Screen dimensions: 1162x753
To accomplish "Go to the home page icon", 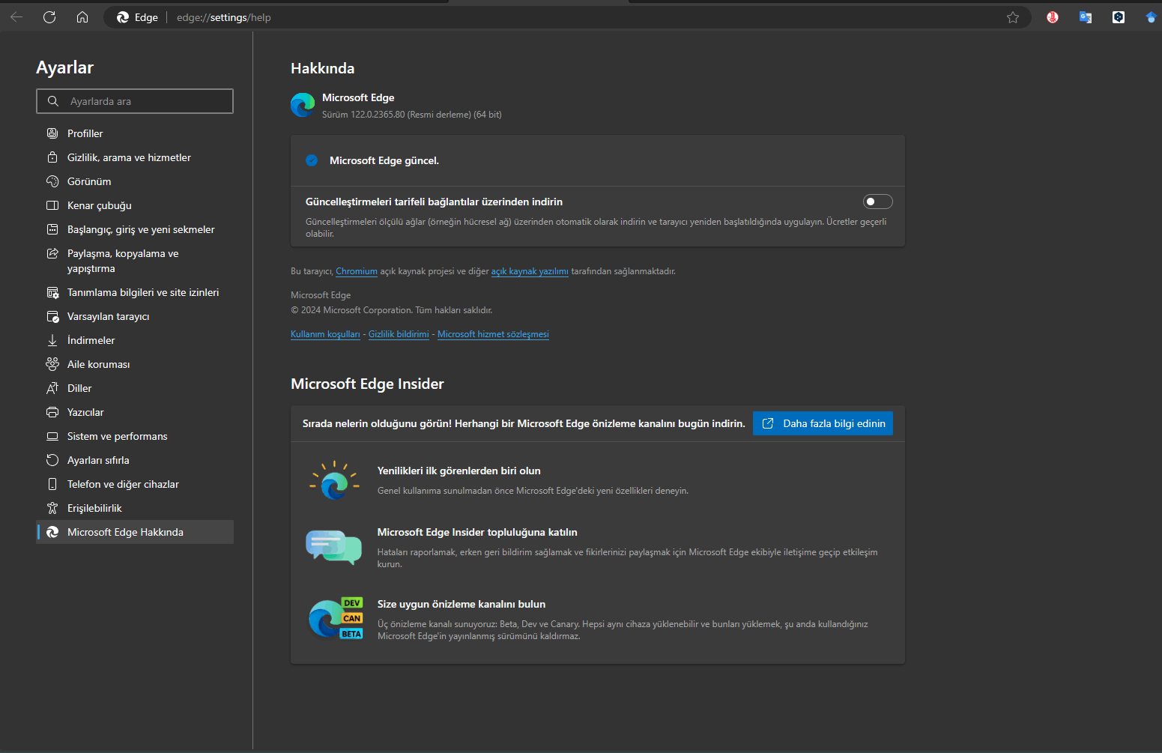I will (x=82, y=17).
